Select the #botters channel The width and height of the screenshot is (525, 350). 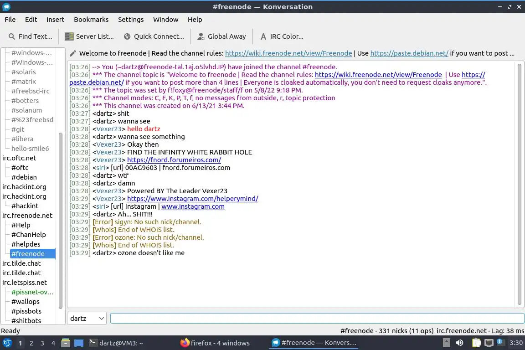(x=25, y=100)
